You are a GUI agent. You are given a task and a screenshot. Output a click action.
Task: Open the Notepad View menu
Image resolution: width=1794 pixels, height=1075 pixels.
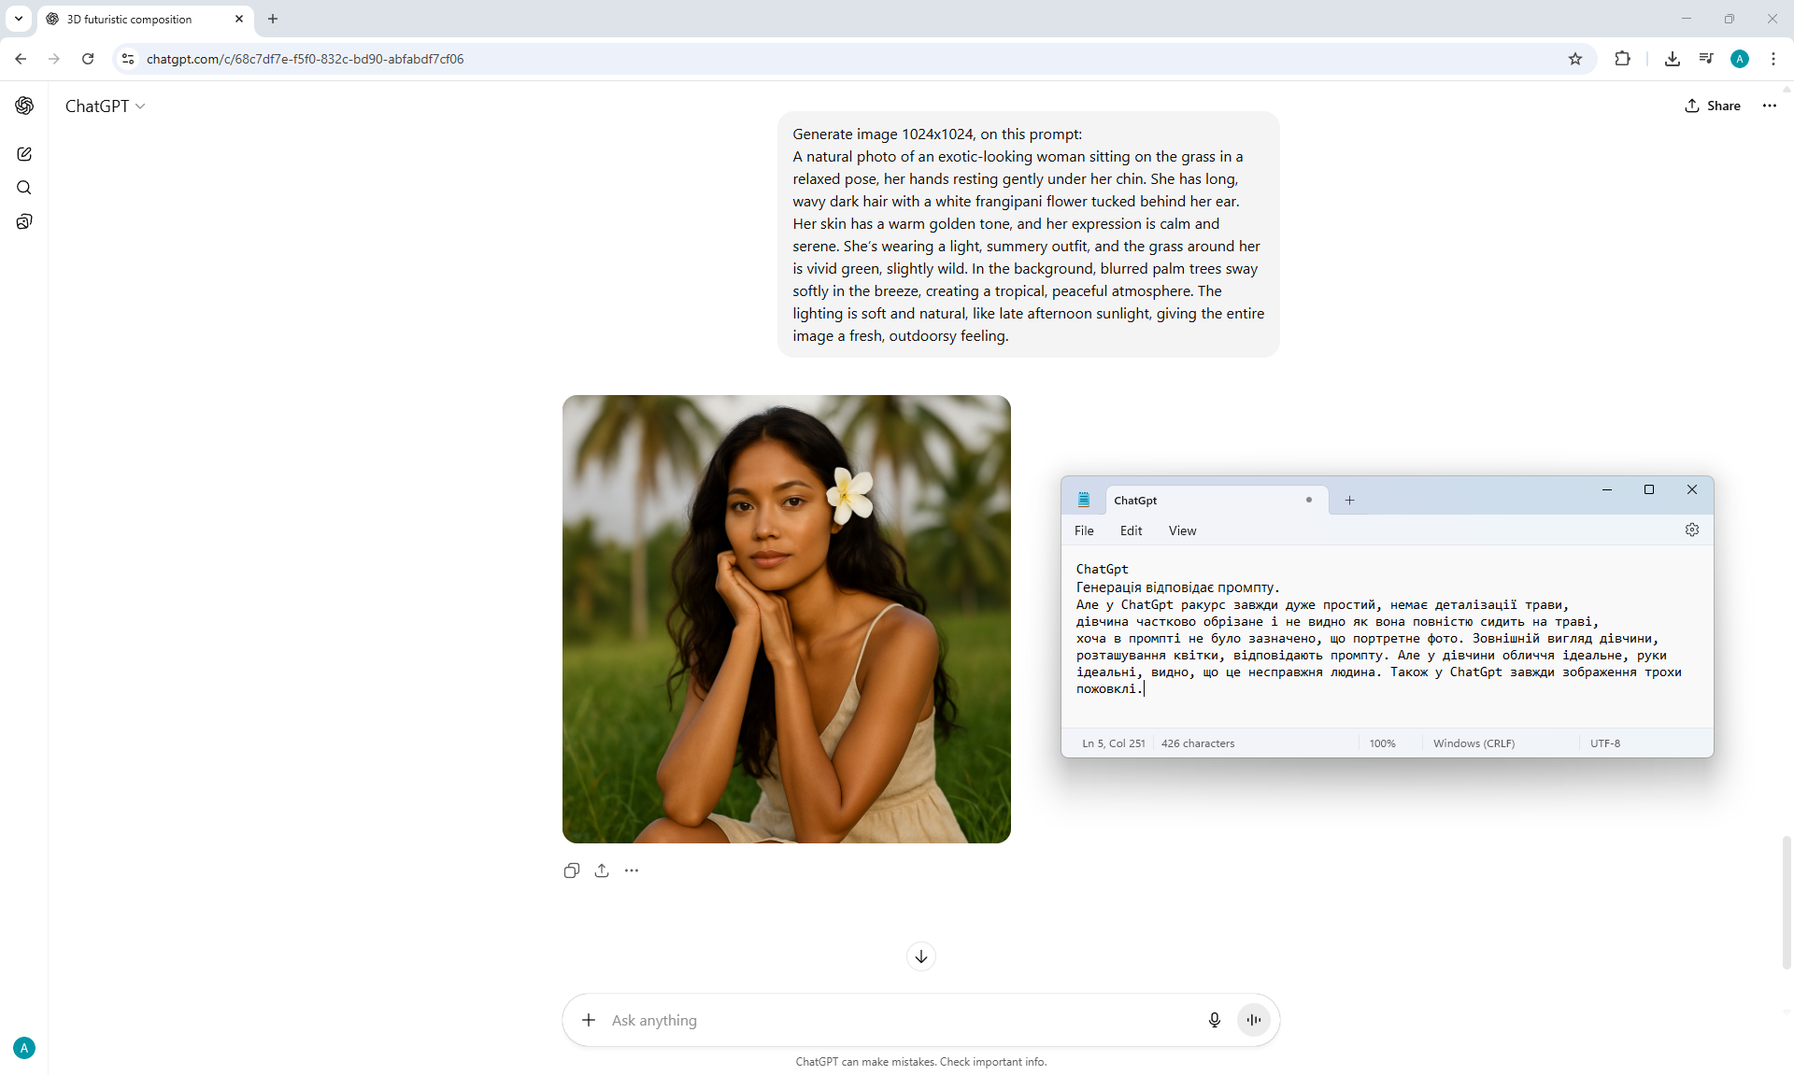click(1182, 530)
